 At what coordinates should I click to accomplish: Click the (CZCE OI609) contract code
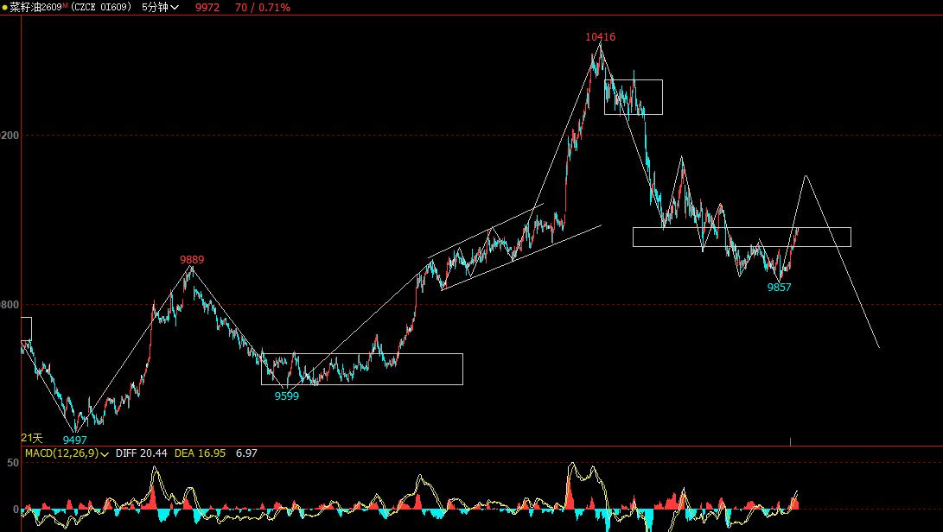(101, 7)
